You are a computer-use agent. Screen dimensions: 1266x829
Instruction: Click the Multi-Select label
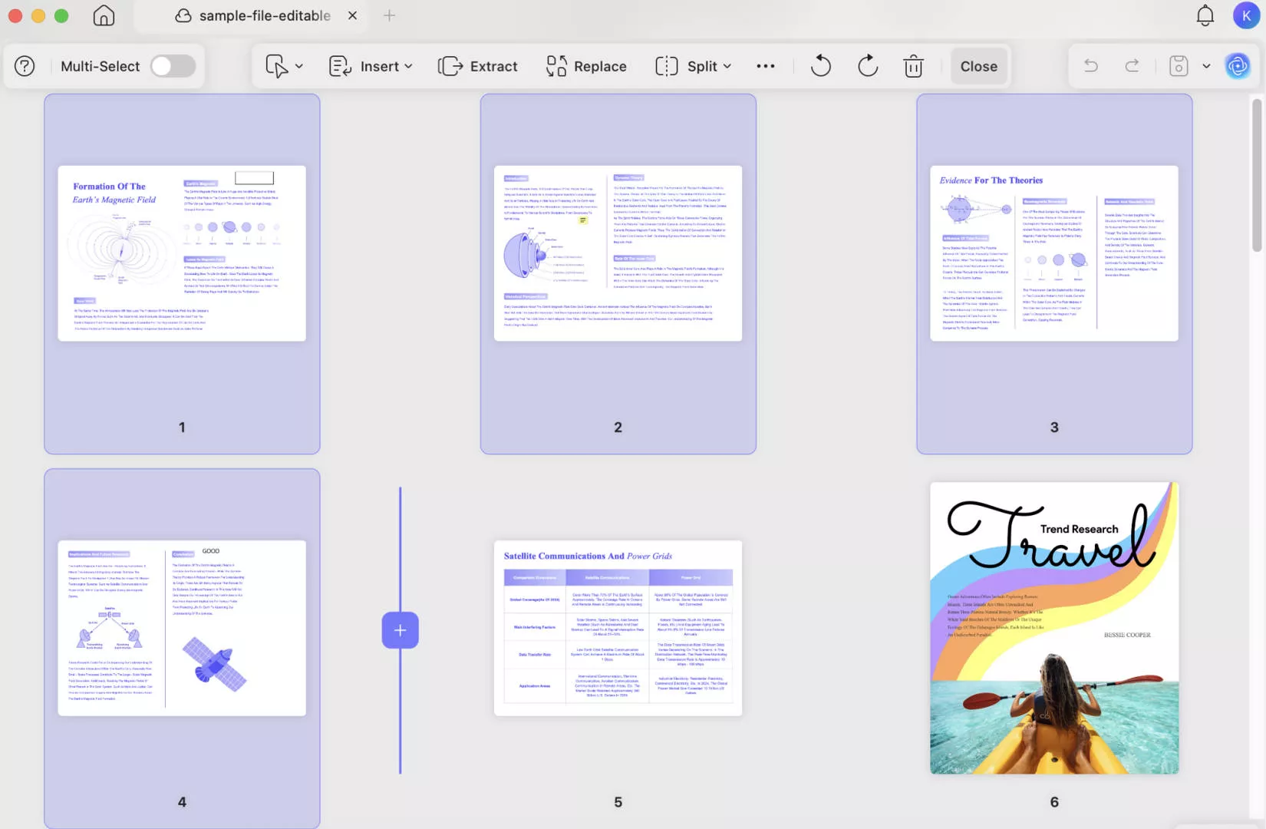[x=101, y=66]
